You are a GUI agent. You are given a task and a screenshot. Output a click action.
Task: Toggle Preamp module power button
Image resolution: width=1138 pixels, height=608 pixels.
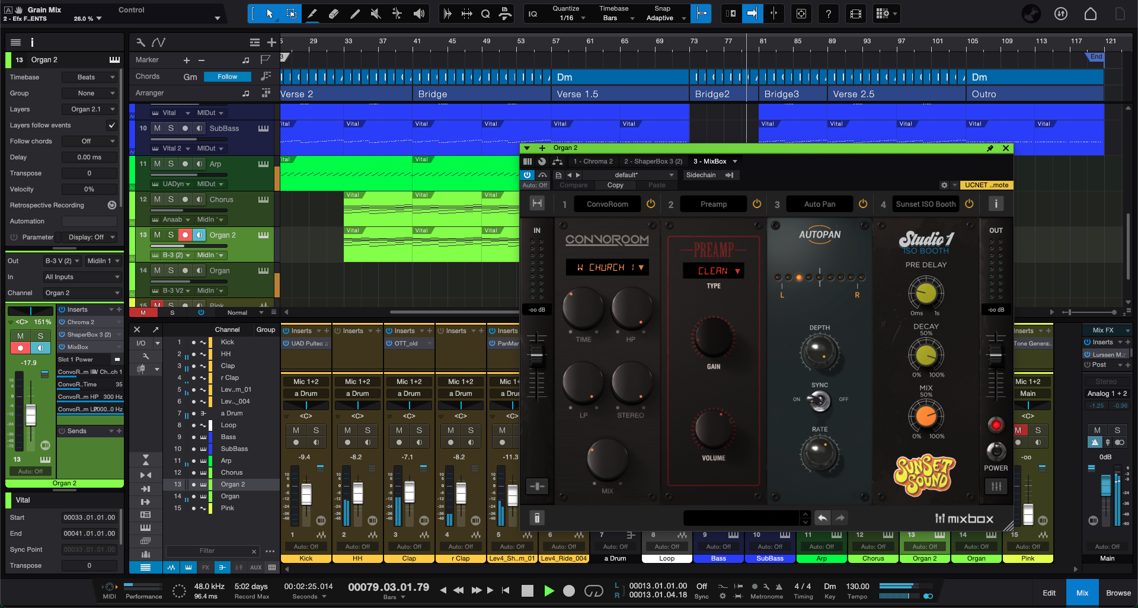(x=756, y=204)
